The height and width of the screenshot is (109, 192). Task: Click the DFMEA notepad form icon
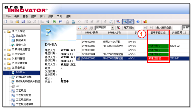point(48,32)
